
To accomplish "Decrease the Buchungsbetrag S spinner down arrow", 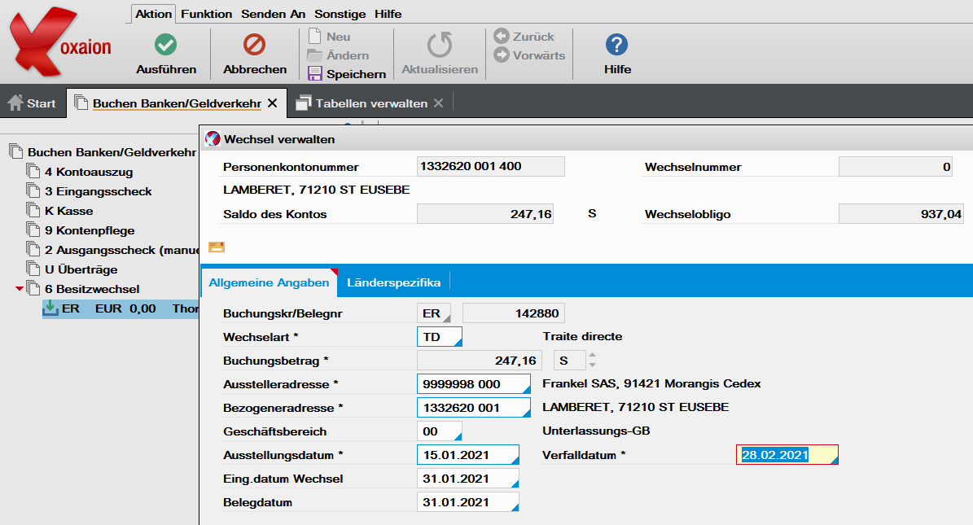I will (x=593, y=365).
